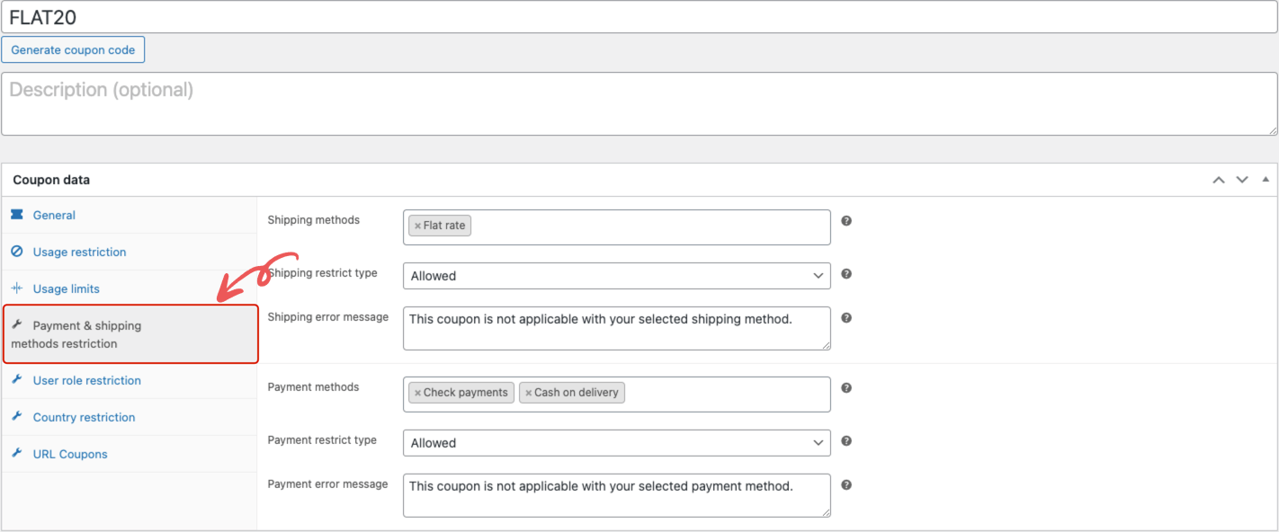Click the wrench icon beside URL Coupons
The width and height of the screenshot is (1279, 532).
point(18,453)
